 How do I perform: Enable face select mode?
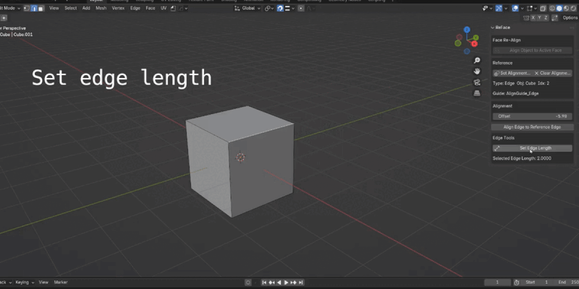tap(41, 8)
